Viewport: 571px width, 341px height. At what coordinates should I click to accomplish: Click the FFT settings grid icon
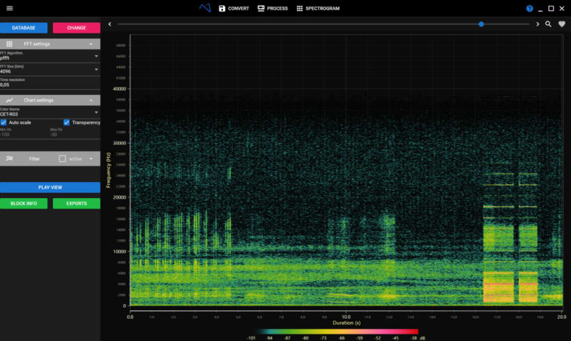pyautogui.click(x=10, y=44)
